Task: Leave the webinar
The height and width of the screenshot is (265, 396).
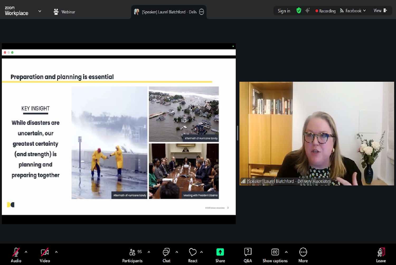Action: (x=381, y=255)
